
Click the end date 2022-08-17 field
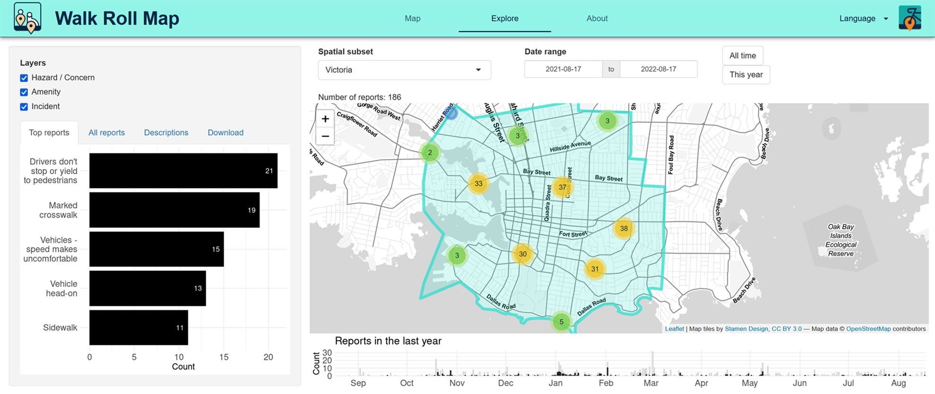tap(658, 69)
